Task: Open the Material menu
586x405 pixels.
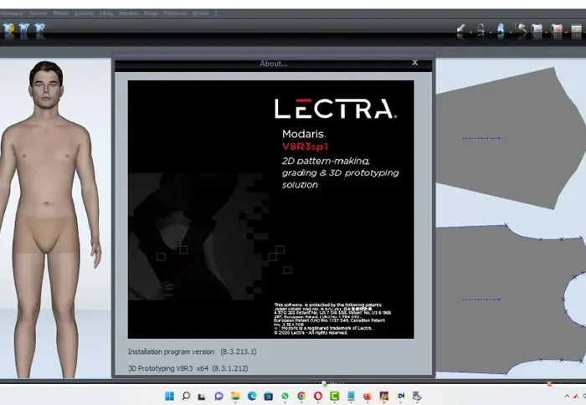Action: 60,13
